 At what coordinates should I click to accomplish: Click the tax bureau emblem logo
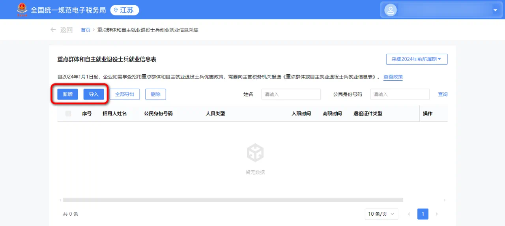click(22, 10)
